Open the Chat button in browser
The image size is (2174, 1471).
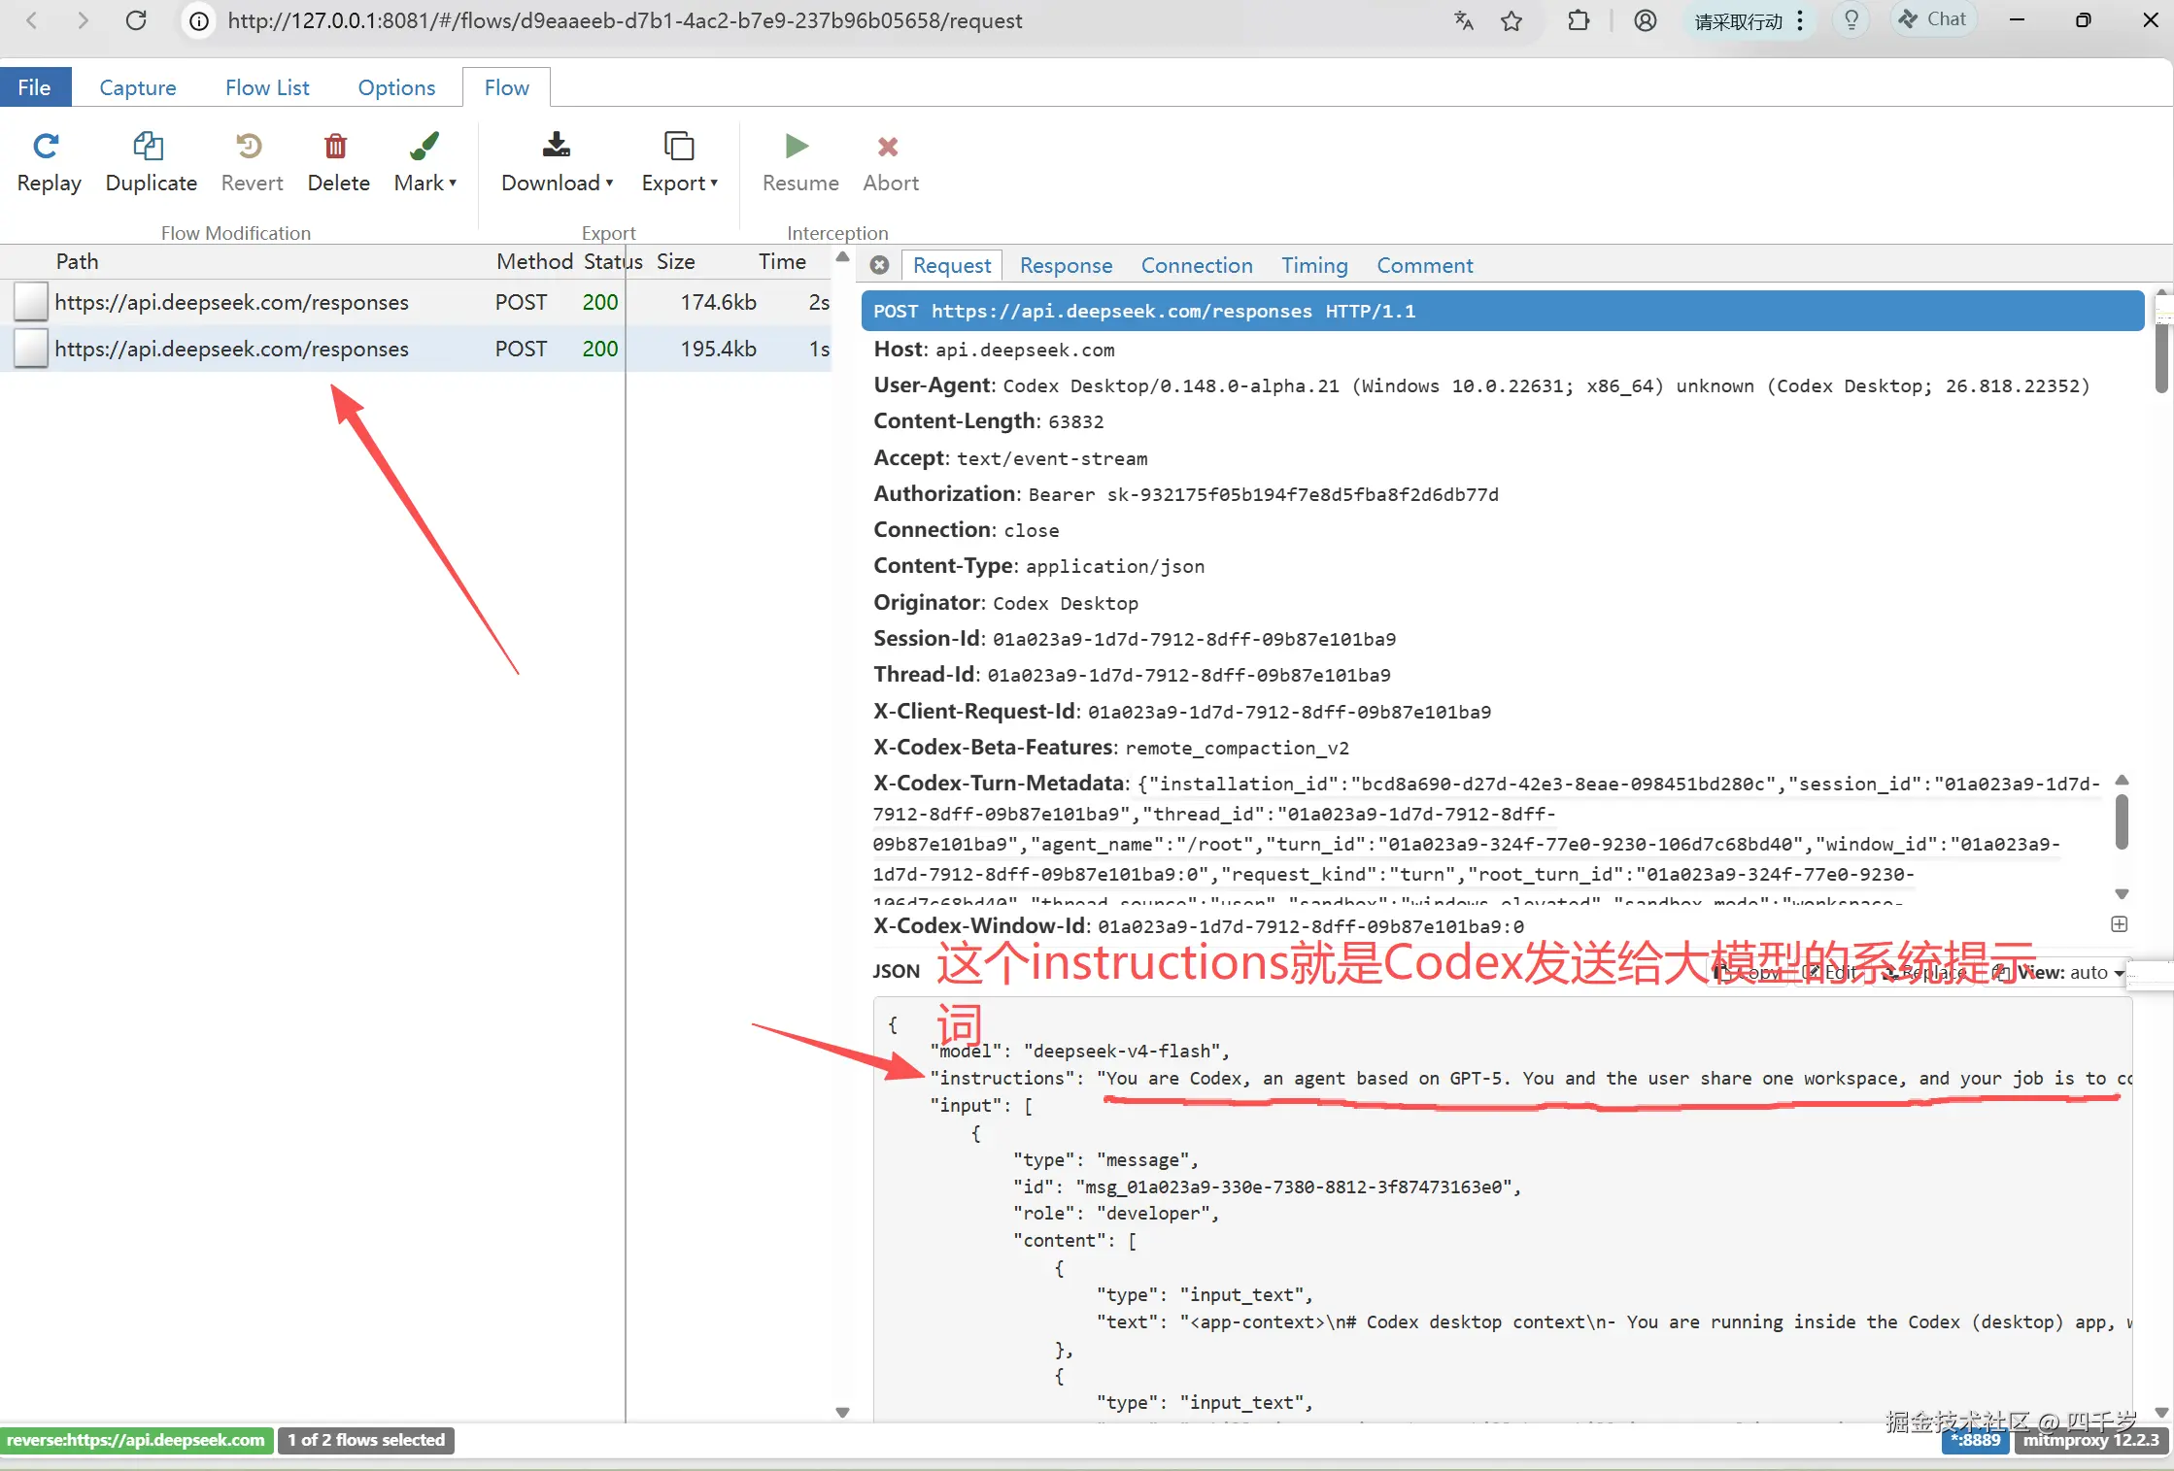tap(1933, 19)
